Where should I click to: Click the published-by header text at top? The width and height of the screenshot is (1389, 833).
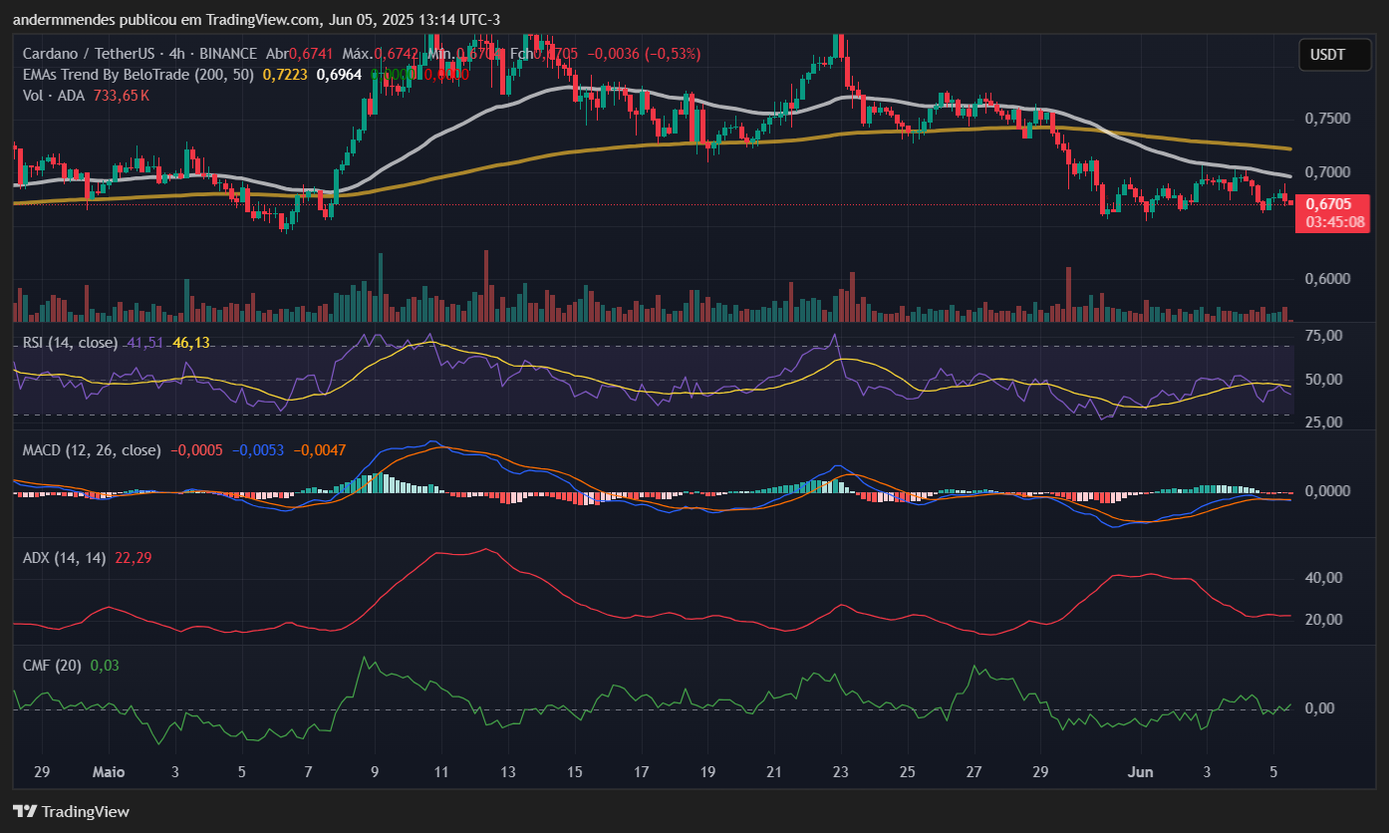pos(256,19)
